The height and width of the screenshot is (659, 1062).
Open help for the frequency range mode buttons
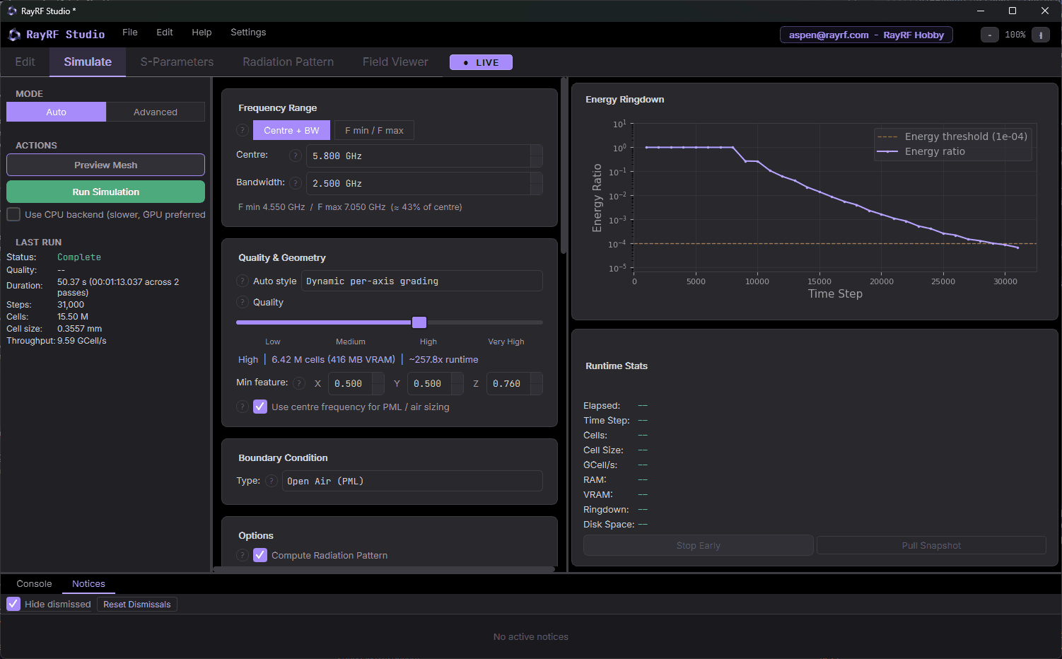[243, 130]
